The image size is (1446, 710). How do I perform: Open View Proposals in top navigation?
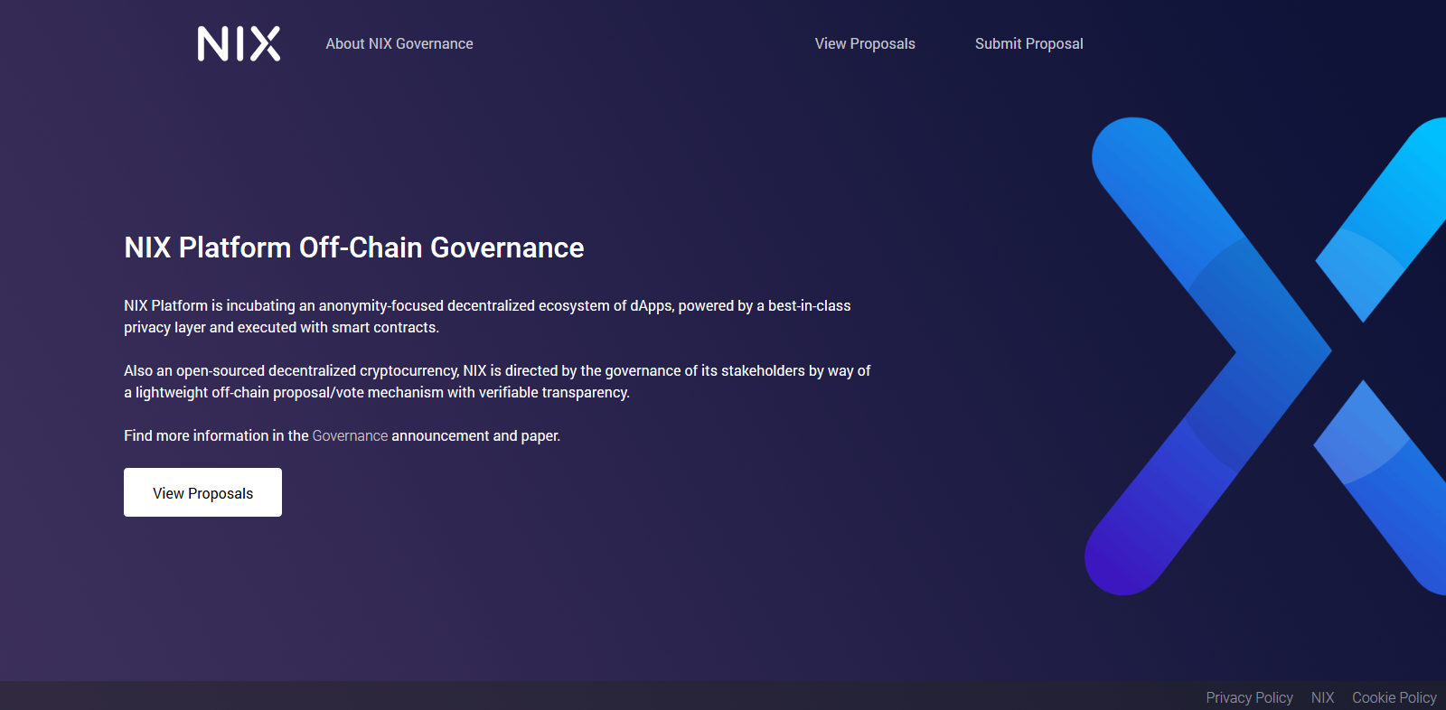pyautogui.click(x=865, y=43)
